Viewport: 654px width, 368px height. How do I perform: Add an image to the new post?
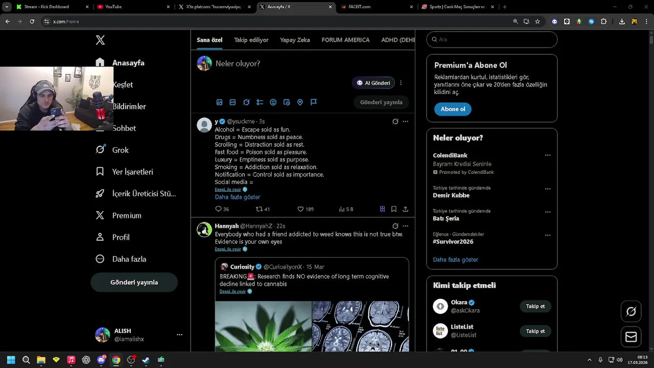tap(219, 102)
